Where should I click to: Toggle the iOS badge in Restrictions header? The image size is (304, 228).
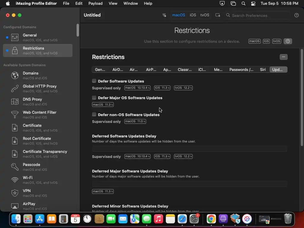pos(266,41)
